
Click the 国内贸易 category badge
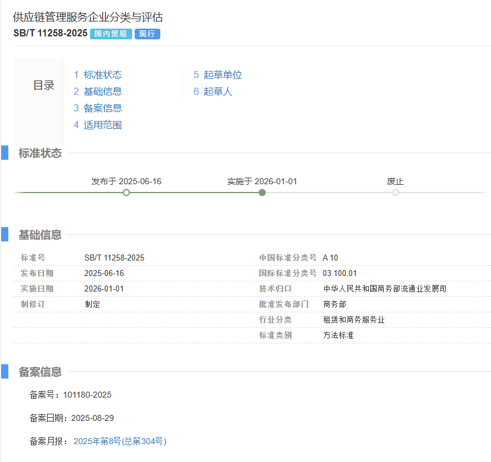pos(110,34)
